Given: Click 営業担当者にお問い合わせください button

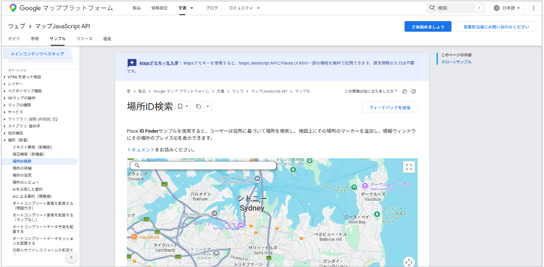Looking at the screenshot, I should [496, 27].
